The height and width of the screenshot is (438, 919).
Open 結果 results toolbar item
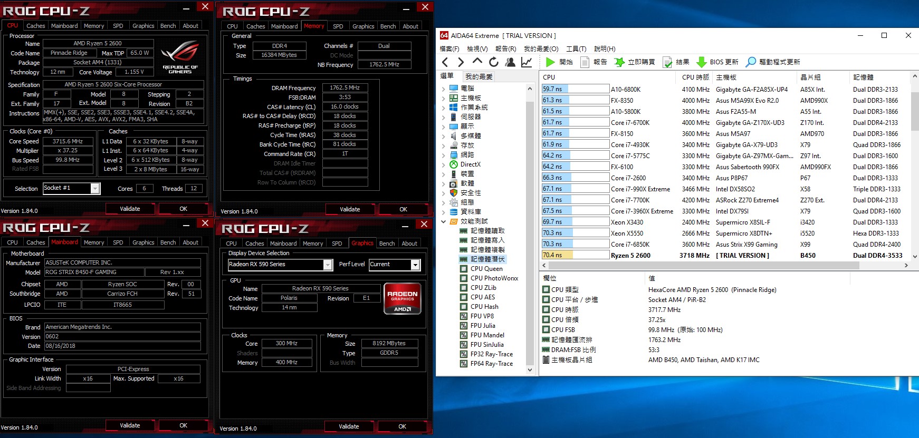point(676,62)
